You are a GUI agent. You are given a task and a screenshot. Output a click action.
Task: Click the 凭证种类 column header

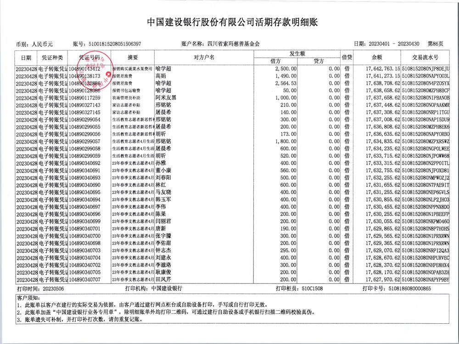[52, 58]
